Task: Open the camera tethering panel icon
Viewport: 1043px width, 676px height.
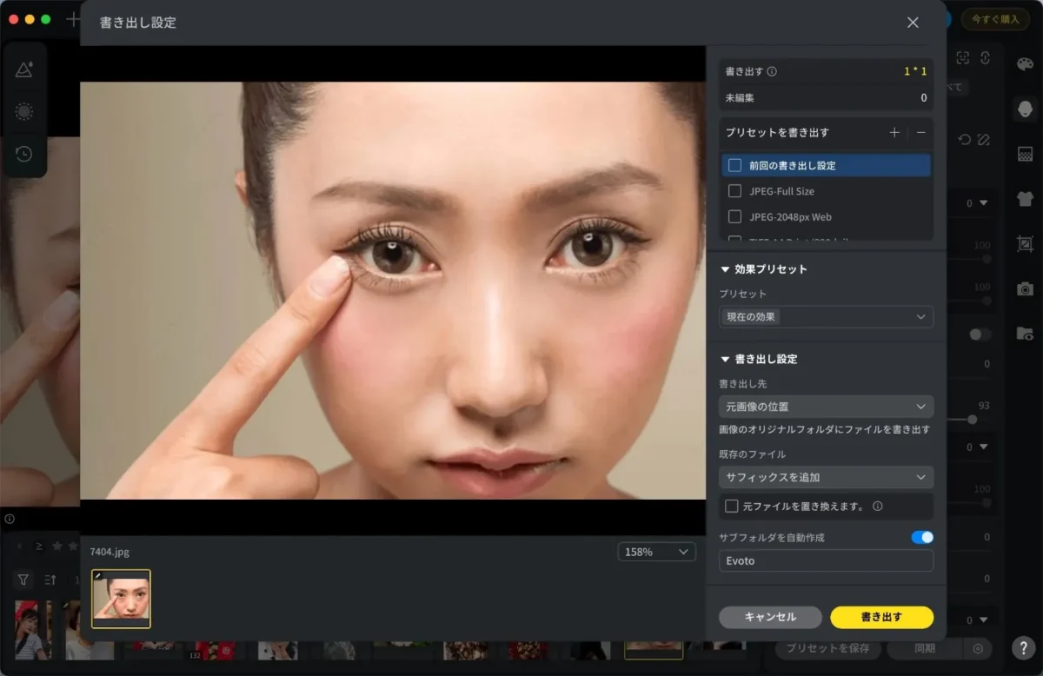Action: pyautogui.click(x=1025, y=288)
